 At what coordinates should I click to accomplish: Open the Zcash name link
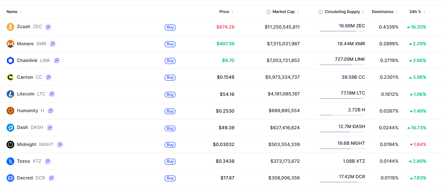point(24,27)
